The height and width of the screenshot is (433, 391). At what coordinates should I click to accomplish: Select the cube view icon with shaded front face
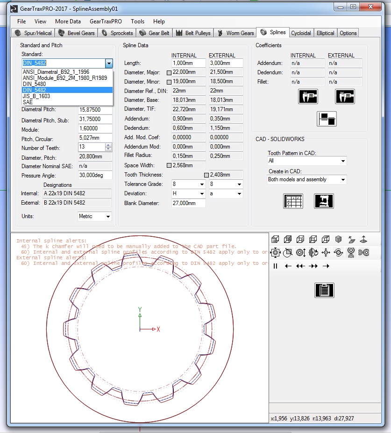tap(275, 240)
